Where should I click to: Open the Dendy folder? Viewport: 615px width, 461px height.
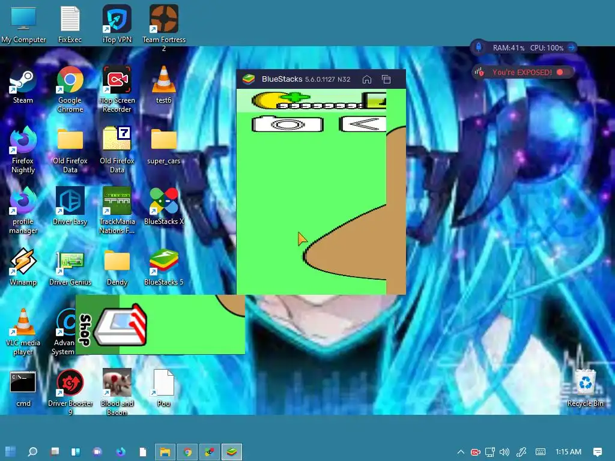point(117,267)
